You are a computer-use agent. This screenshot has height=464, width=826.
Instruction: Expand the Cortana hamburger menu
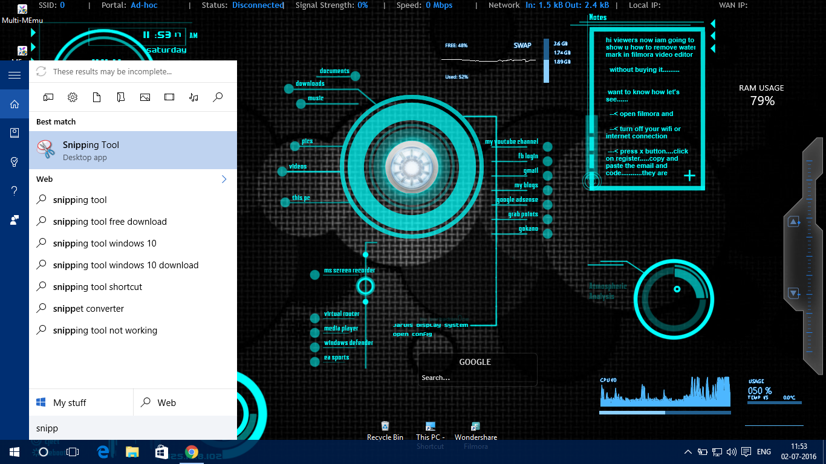coord(15,75)
